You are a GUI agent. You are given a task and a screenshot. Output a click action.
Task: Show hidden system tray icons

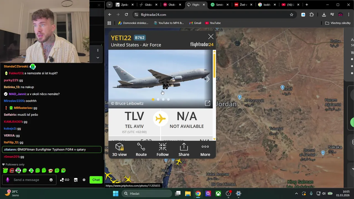tap(296, 193)
